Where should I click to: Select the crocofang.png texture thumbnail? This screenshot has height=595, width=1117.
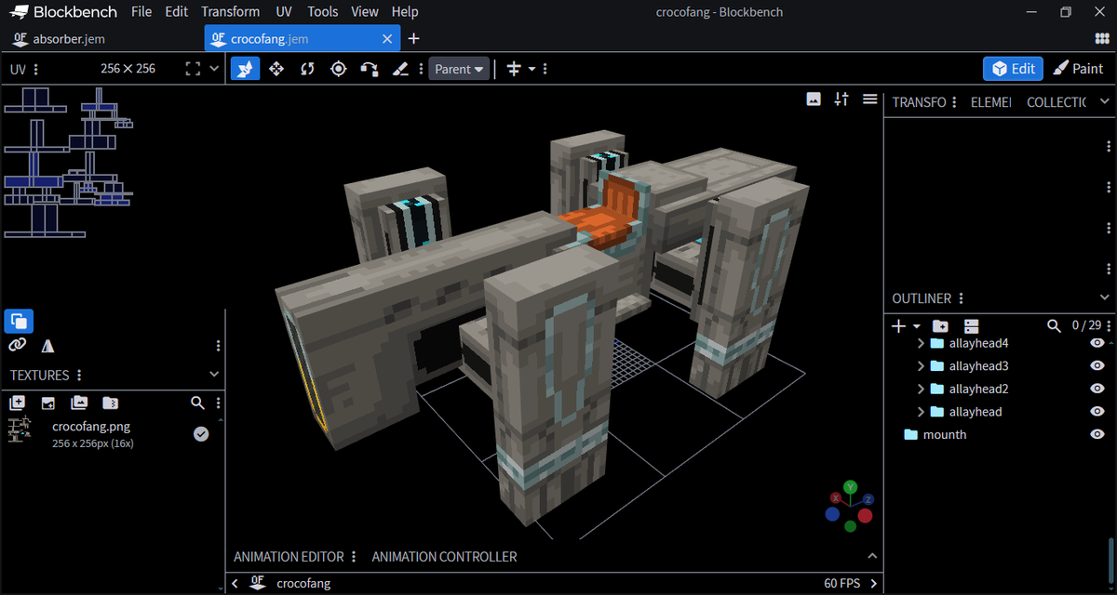[x=20, y=430]
